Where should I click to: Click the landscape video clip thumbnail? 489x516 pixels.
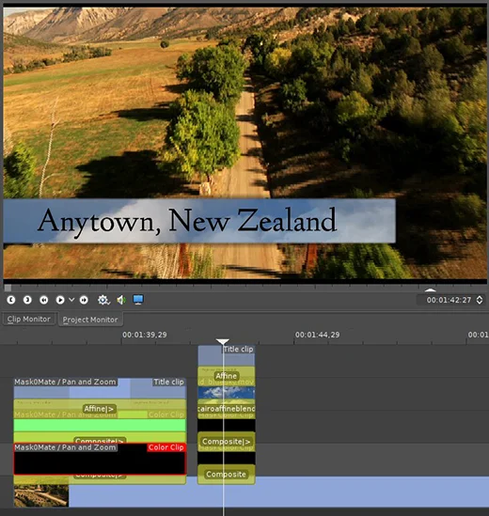41,495
